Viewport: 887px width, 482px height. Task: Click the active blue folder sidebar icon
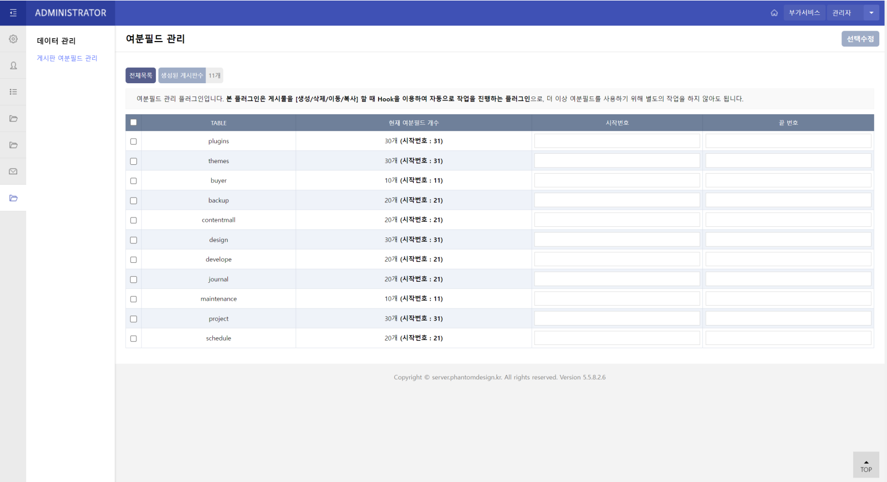click(13, 198)
